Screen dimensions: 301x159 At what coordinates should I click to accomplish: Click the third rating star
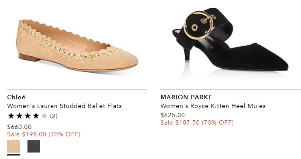coord(28,116)
